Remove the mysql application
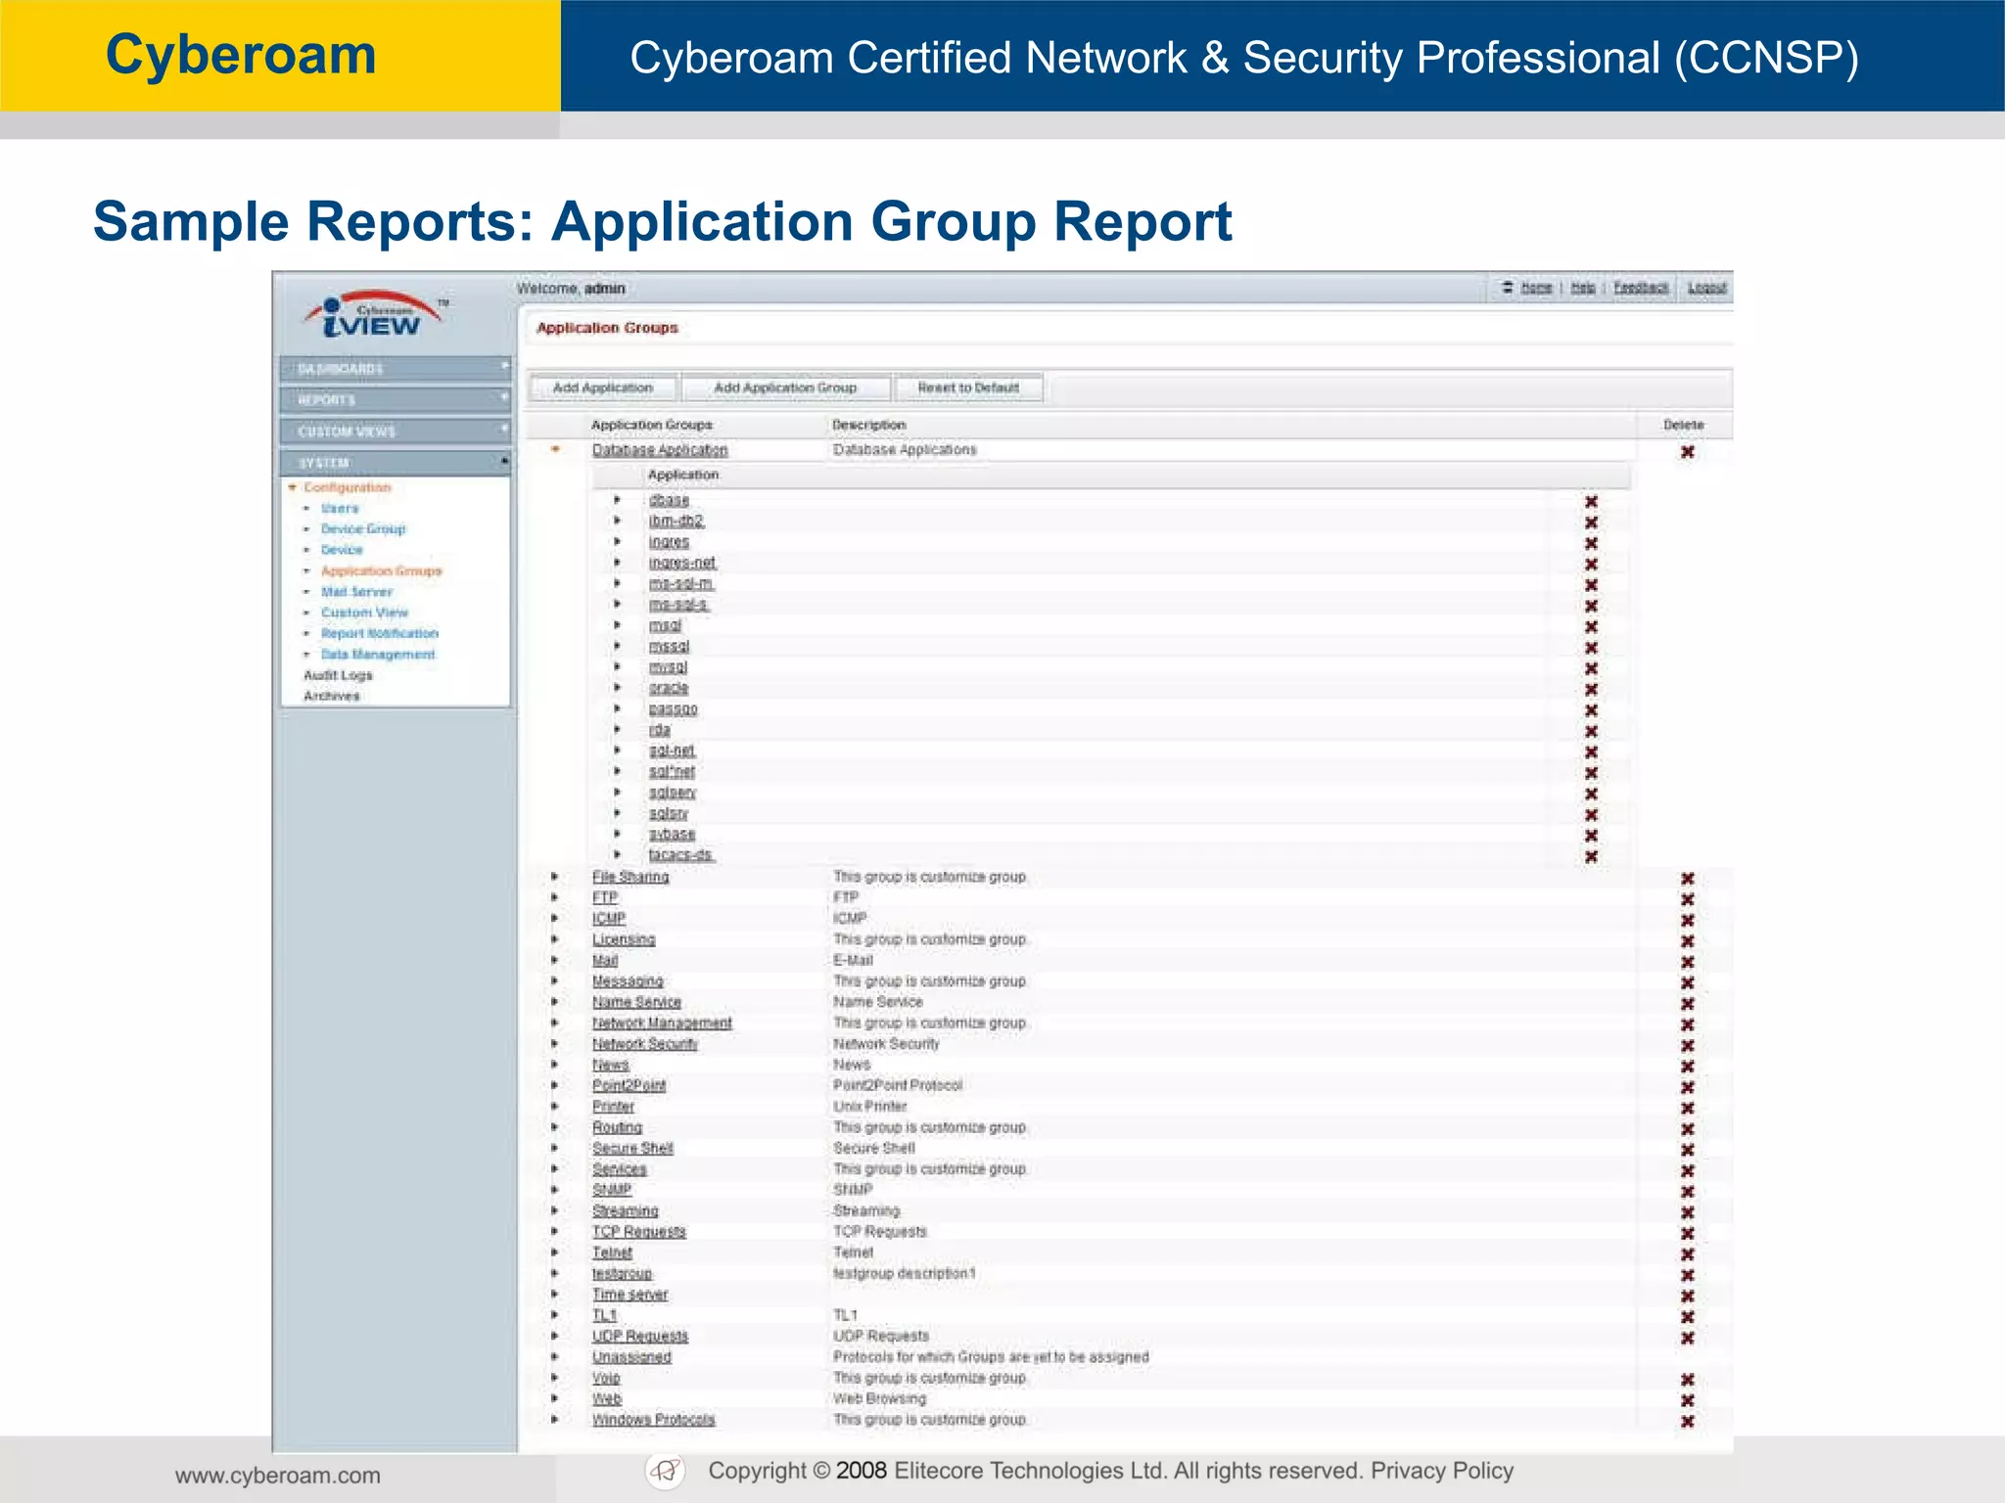 (x=1591, y=668)
